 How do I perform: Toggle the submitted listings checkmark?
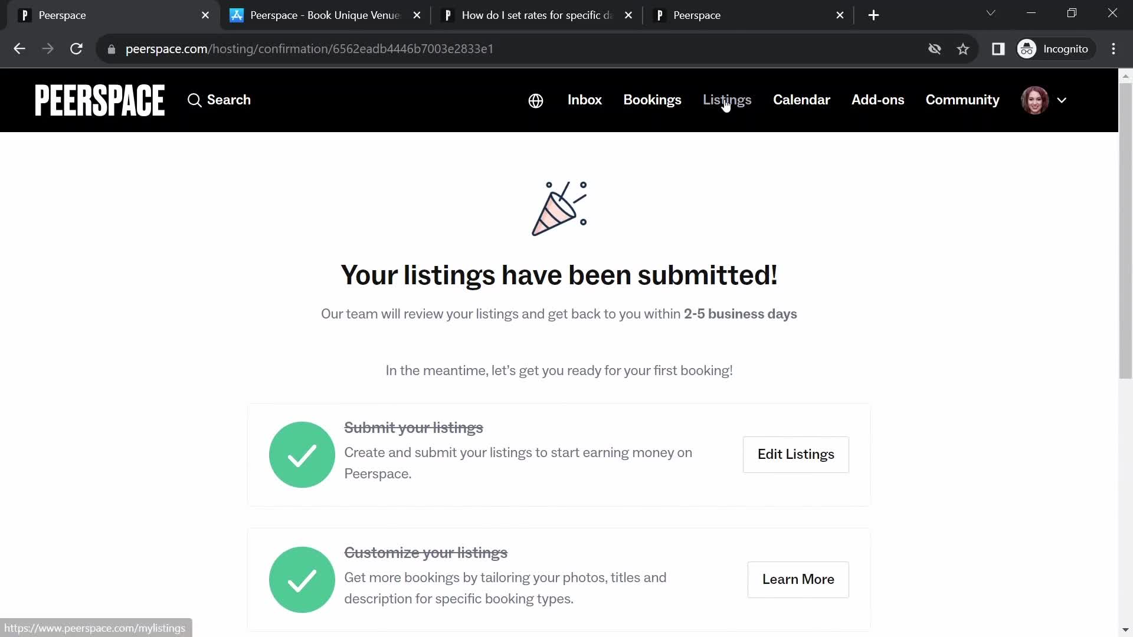(302, 454)
